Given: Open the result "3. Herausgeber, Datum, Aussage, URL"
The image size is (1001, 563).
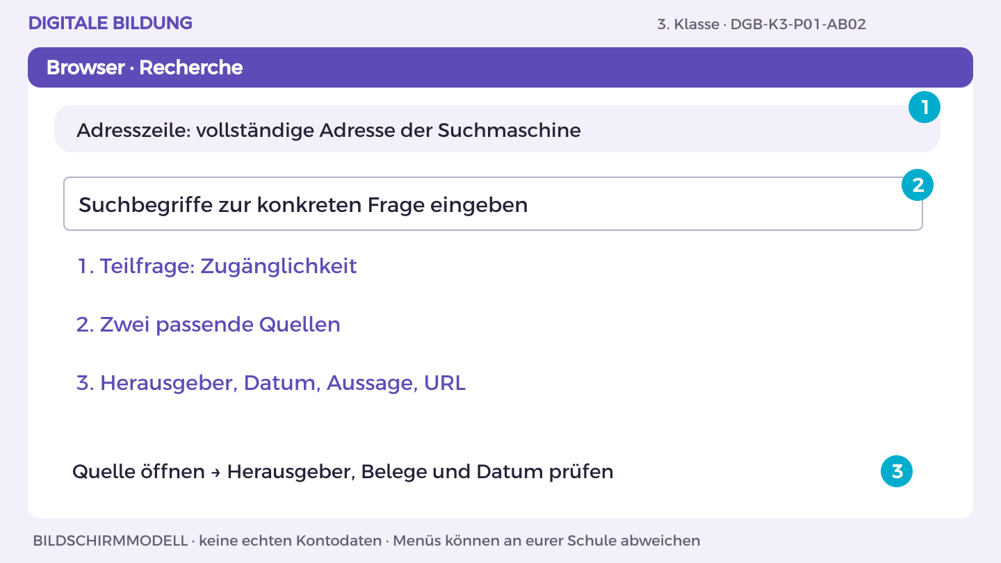Looking at the screenshot, I should 271,383.
